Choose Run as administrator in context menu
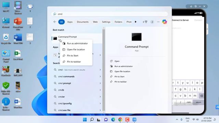This screenshot has height=123, width=219. coord(76,43)
